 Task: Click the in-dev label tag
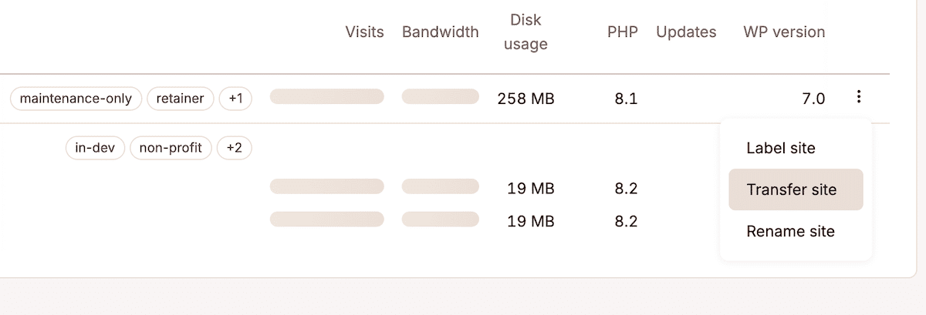coord(96,147)
